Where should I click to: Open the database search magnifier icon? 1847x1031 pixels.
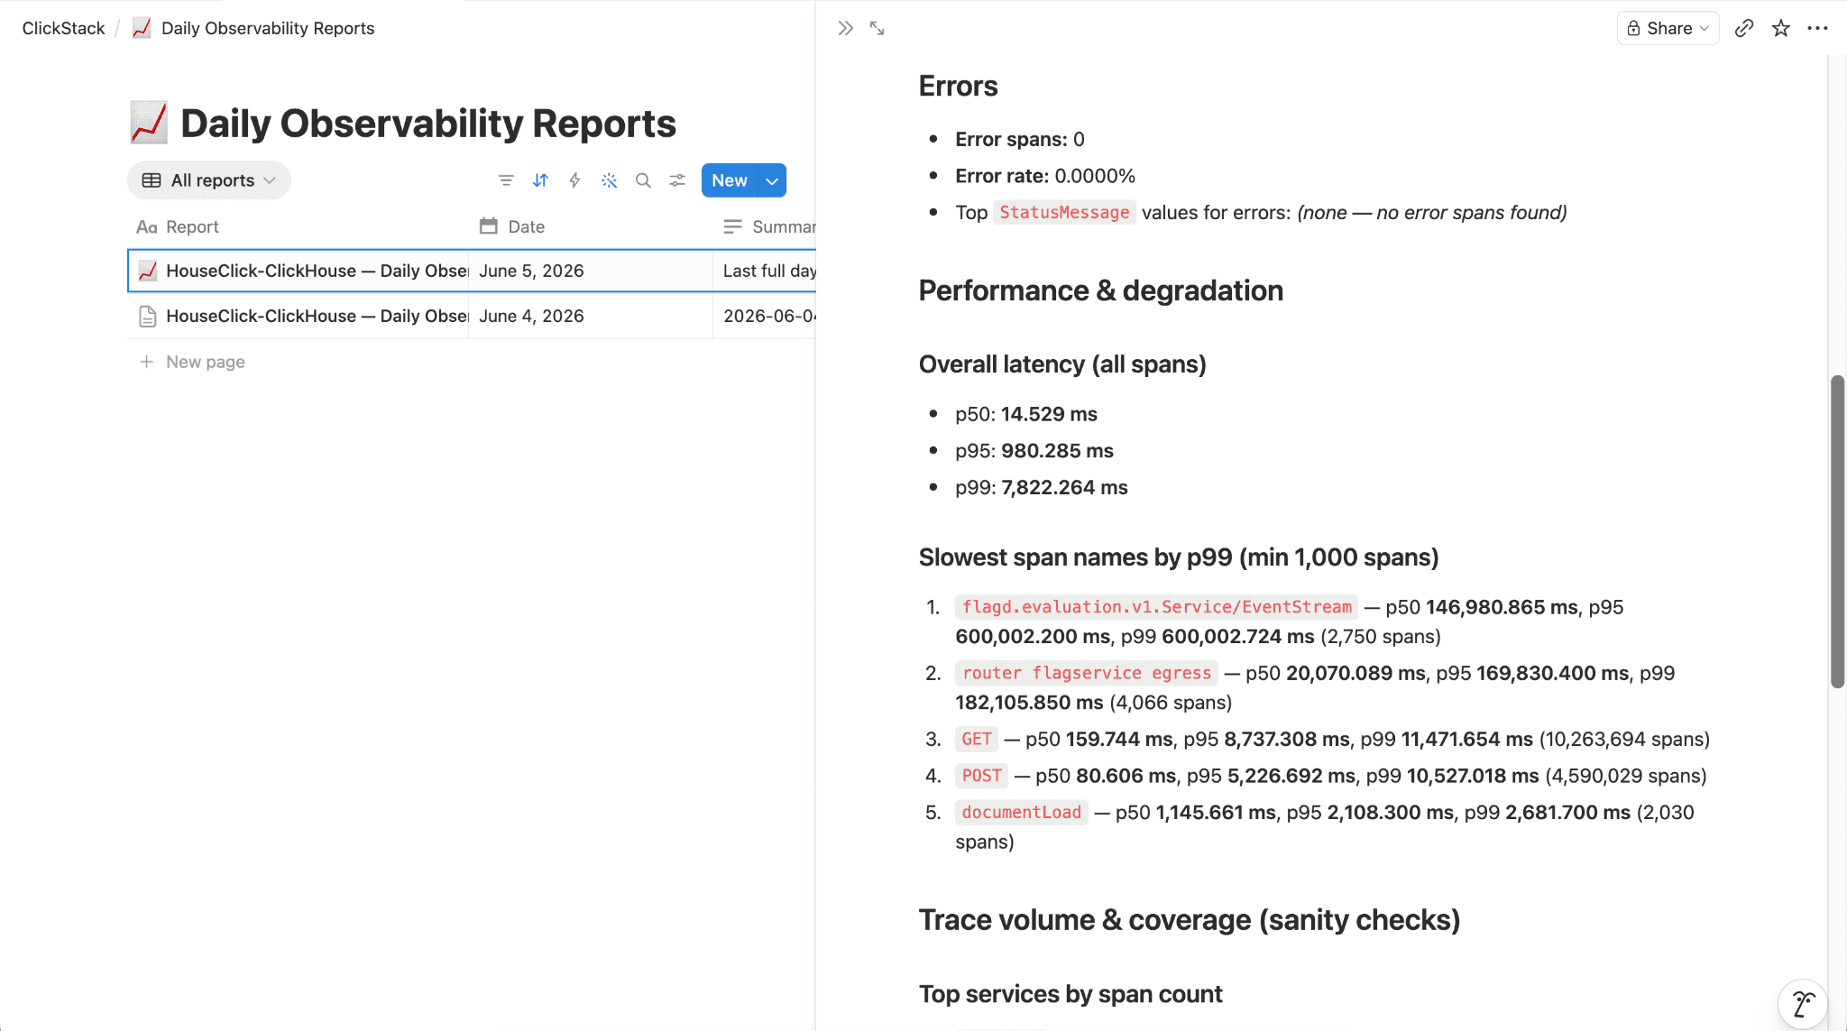point(643,180)
